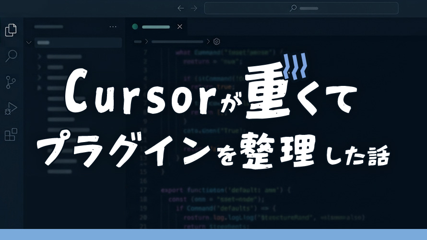Open the explorer panel three-dot menu
The width and height of the screenshot is (427, 240).
(x=113, y=27)
